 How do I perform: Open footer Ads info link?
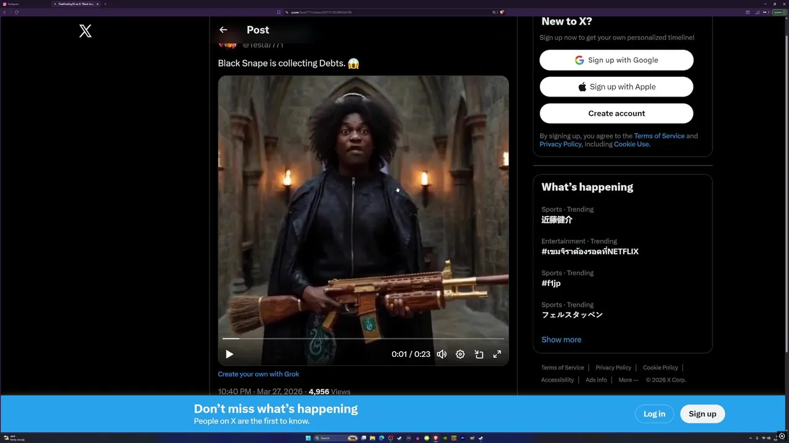596,380
